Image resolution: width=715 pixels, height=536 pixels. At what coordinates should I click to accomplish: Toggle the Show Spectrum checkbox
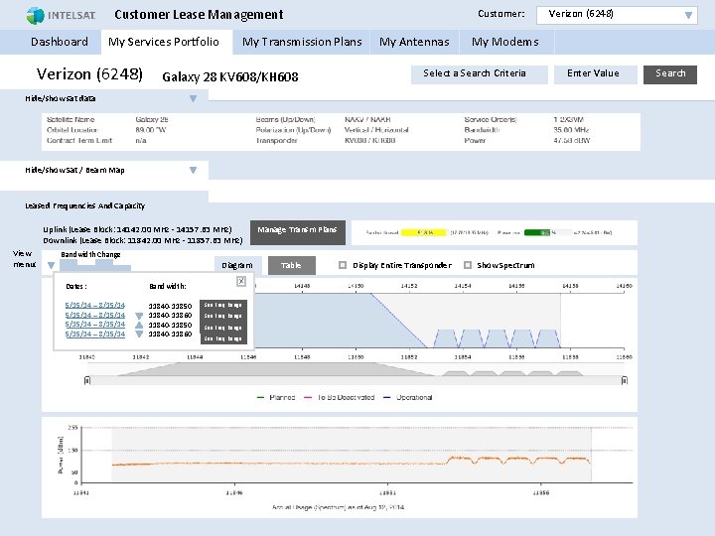click(466, 265)
